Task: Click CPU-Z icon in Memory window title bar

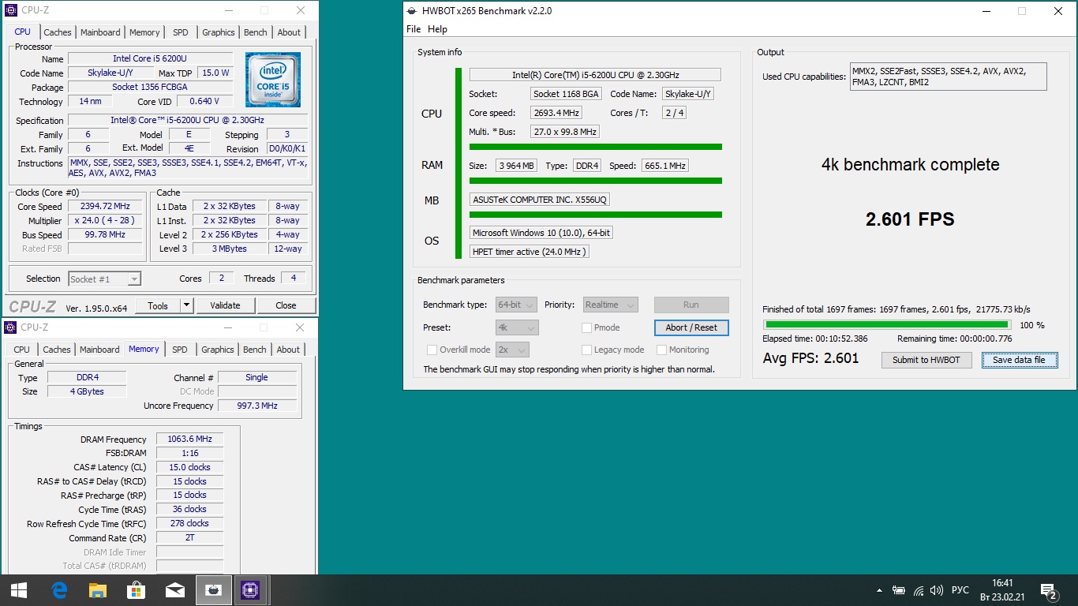Action: (x=11, y=327)
